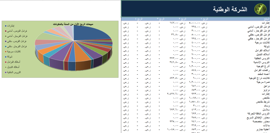This screenshot has width=270, height=133.
Task: Click the براويز product cell
Action: point(266,90)
